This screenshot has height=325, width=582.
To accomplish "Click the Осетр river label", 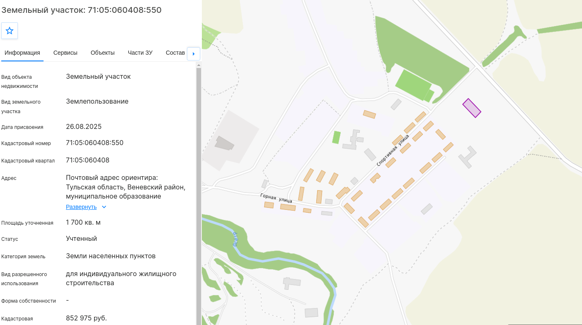I will 235,239.
